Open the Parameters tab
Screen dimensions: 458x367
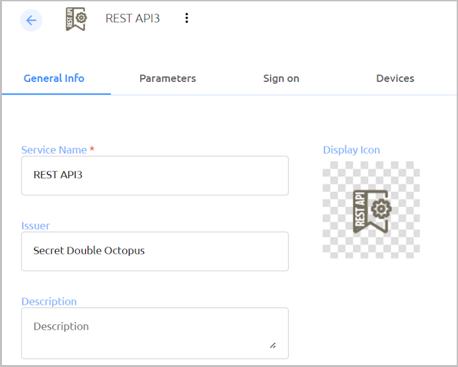click(x=167, y=79)
